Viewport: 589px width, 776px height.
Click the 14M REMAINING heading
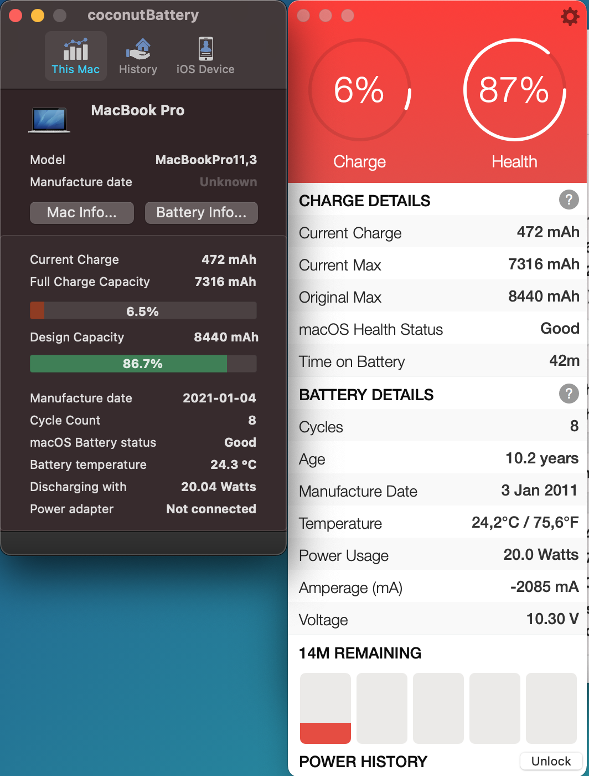tap(360, 654)
